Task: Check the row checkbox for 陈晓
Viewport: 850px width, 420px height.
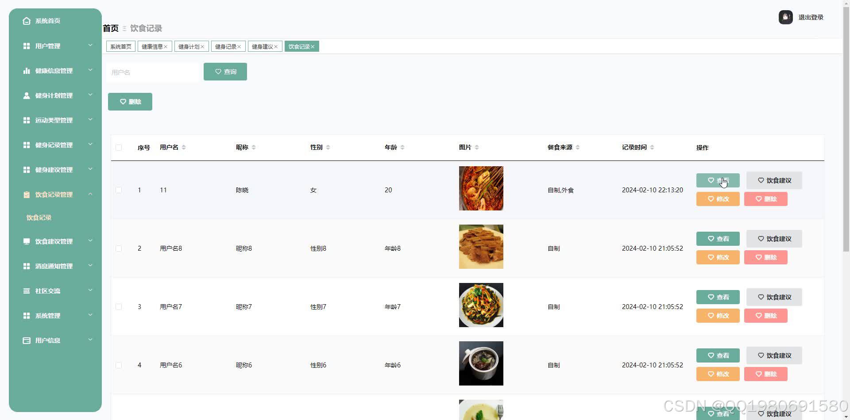Action: tap(119, 190)
